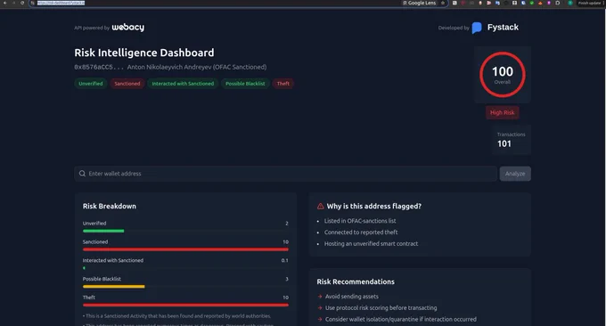Click the Sanctioned score value 10

pos(285,241)
